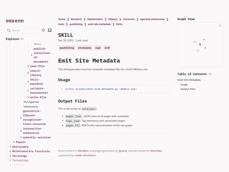The height and width of the screenshot is (172, 229).
Task: Expand publish-collection-of-documents folder
Action: [x=31, y=55]
